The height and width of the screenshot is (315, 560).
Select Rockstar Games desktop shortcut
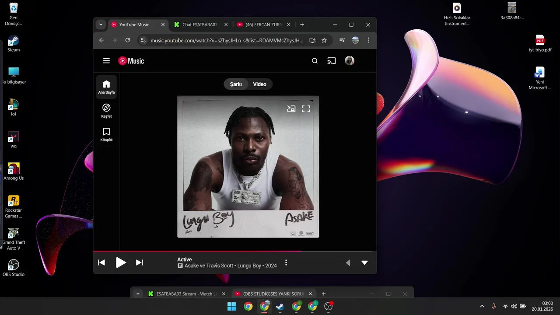(14, 206)
